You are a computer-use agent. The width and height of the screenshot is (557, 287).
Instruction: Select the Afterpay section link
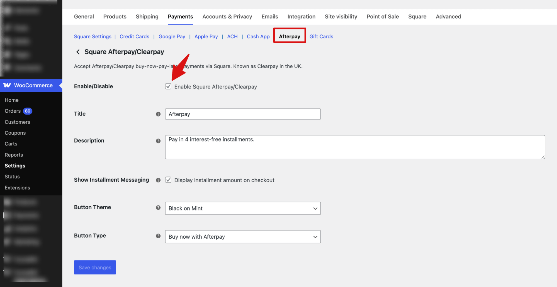290,36
